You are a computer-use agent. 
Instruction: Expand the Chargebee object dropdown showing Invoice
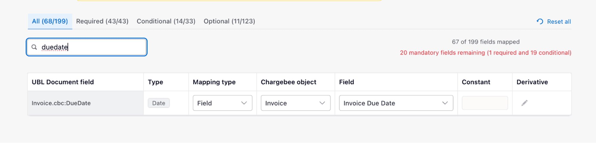(x=295, y=103)
